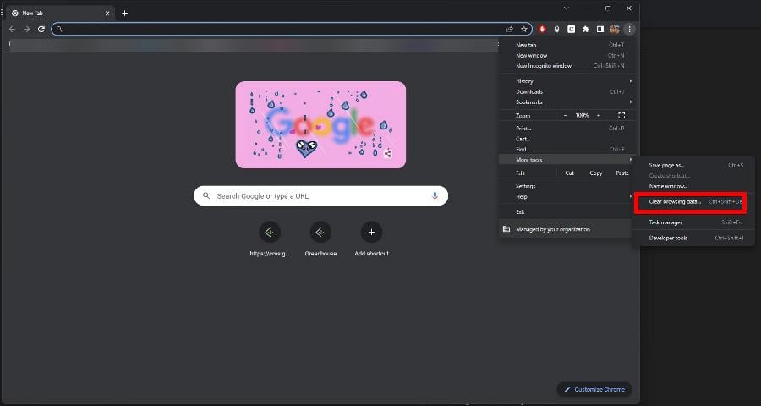Viewport: 761px width, 406px height.
Task: Open a new tab with the plus button
Action: (x=125, y=14)
